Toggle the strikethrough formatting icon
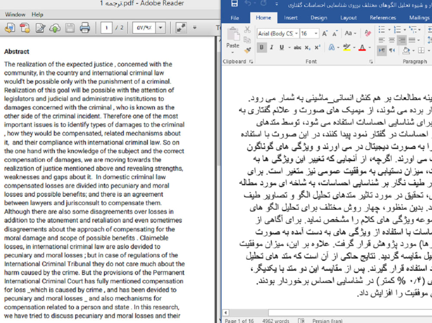 [x=298, y=47]
